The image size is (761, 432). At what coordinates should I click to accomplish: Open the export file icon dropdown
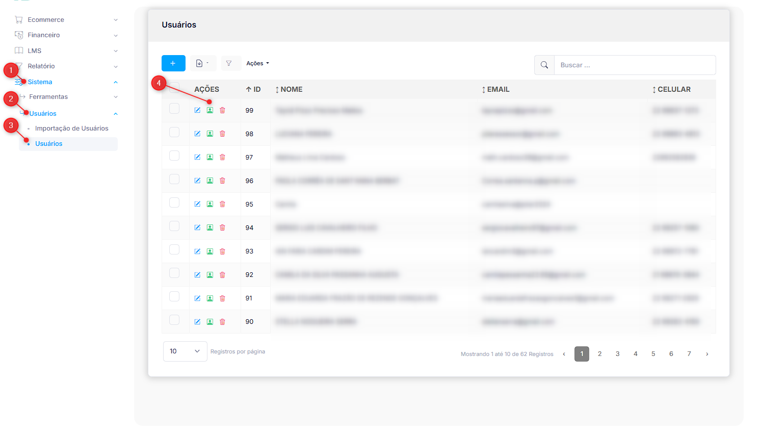click(x=202, y=63)
